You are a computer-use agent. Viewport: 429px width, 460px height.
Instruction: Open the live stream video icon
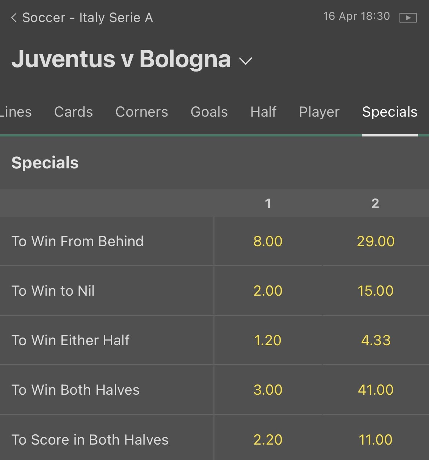[x=408, y=18]
